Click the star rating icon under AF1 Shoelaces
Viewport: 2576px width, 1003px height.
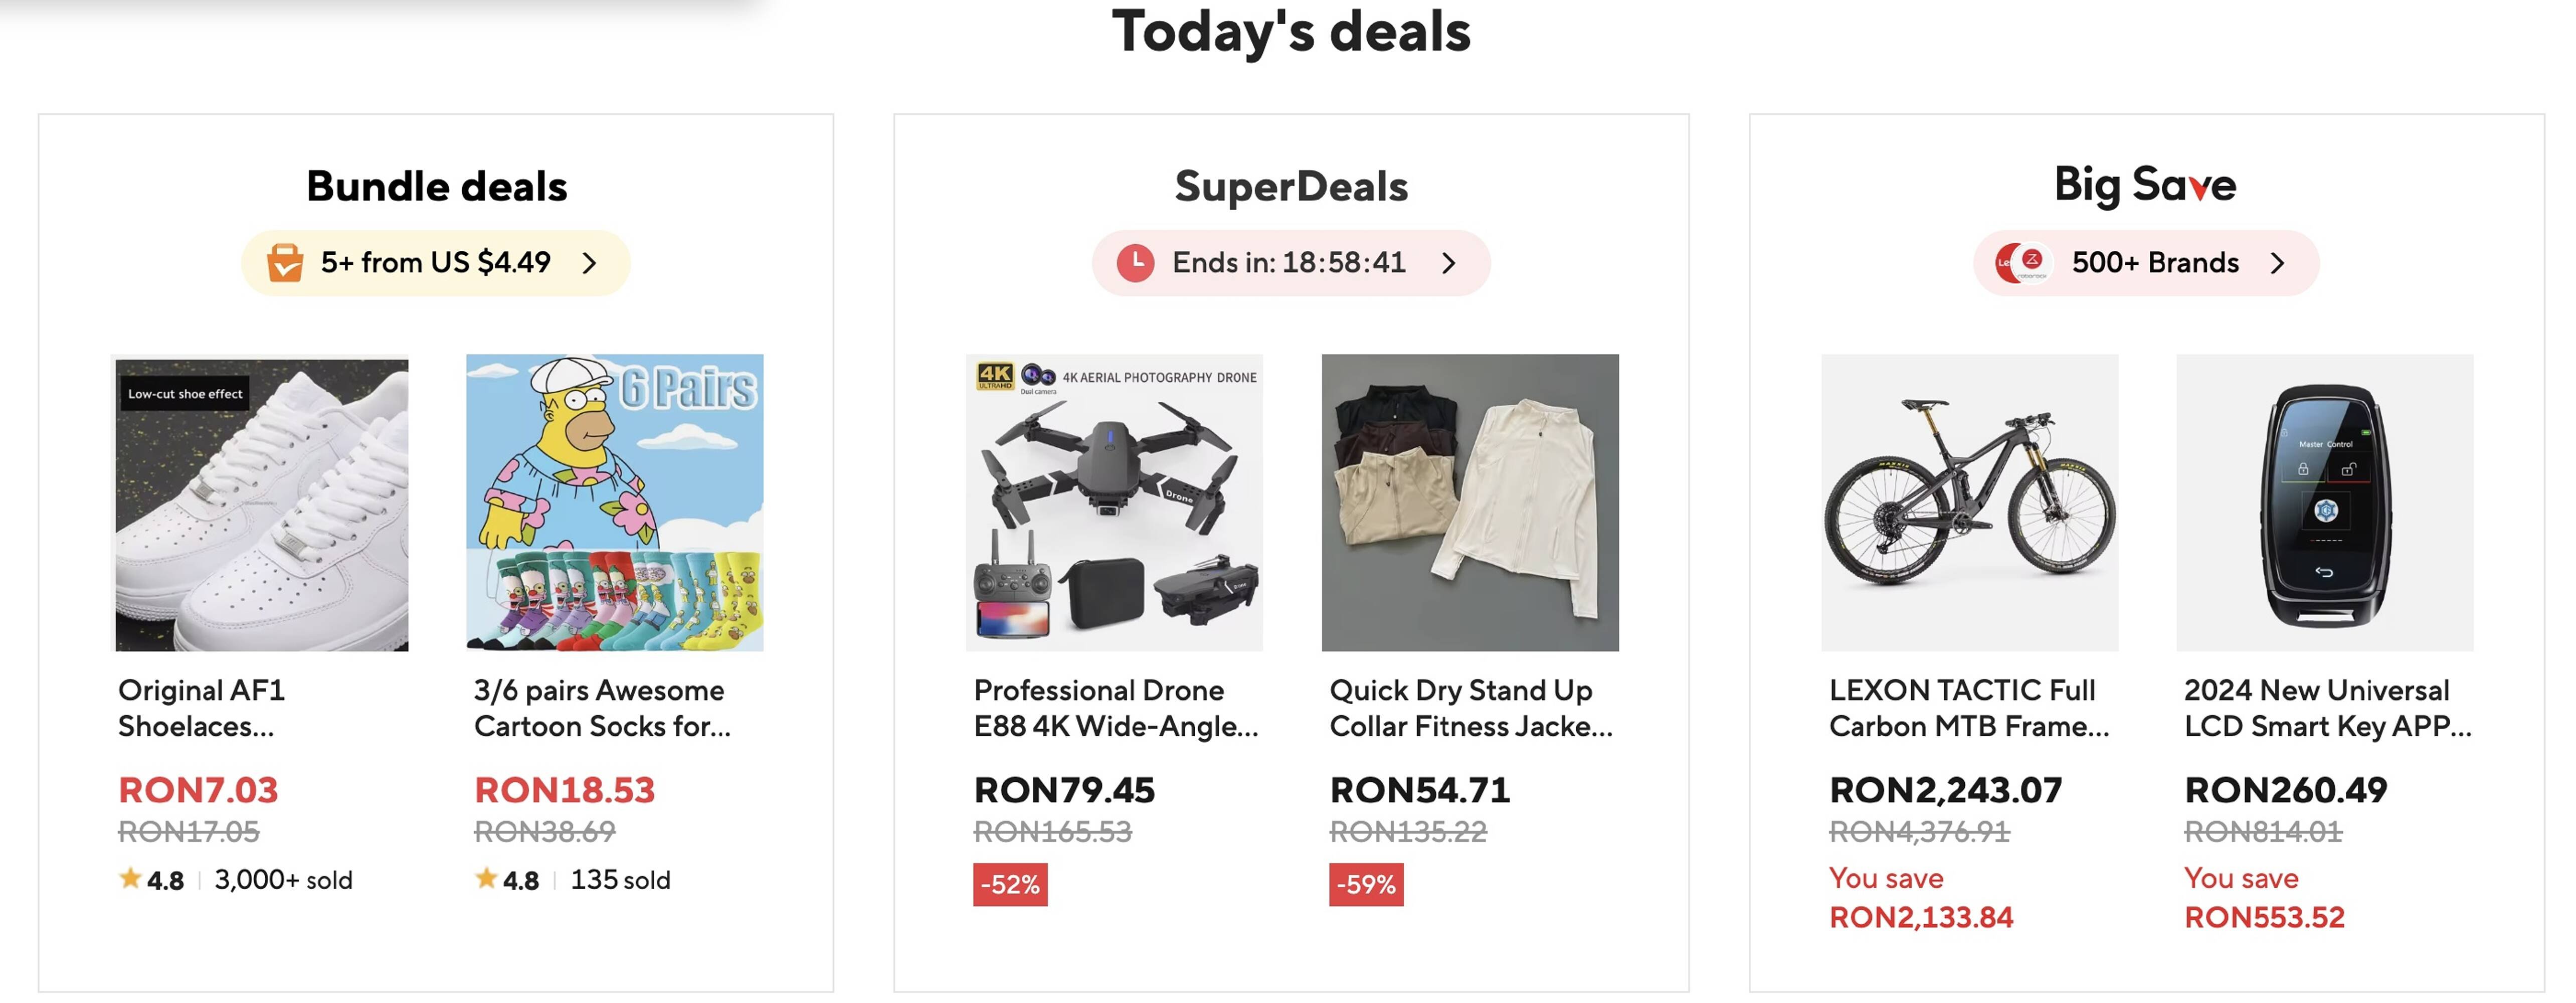coord(130,878)
